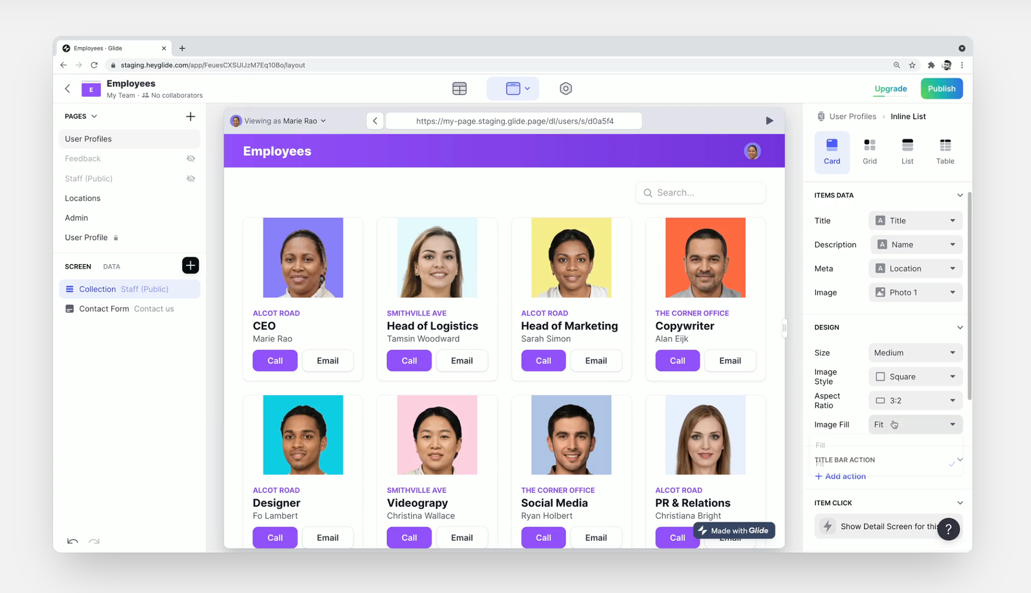Switch to DATA tab on screen
Screen dimensions: 1031x593
(110, 267)
